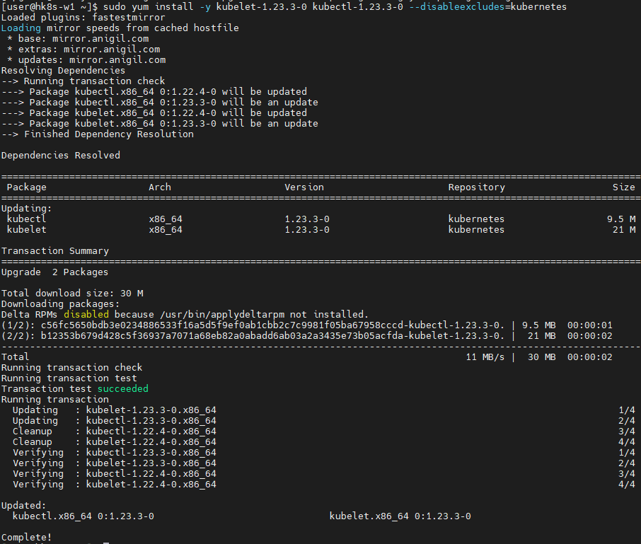641x544 pixels.
Task: Click the 'Downloading packages:' line
Action: coord(61,304)
